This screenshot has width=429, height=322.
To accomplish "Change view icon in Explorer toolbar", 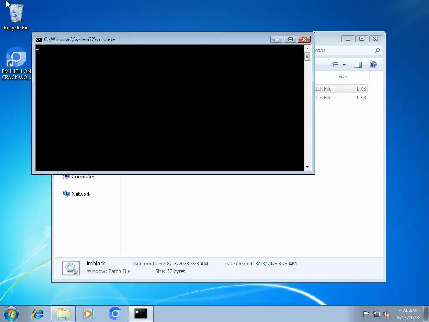I will pyautogui.click(x=335, y=65).
